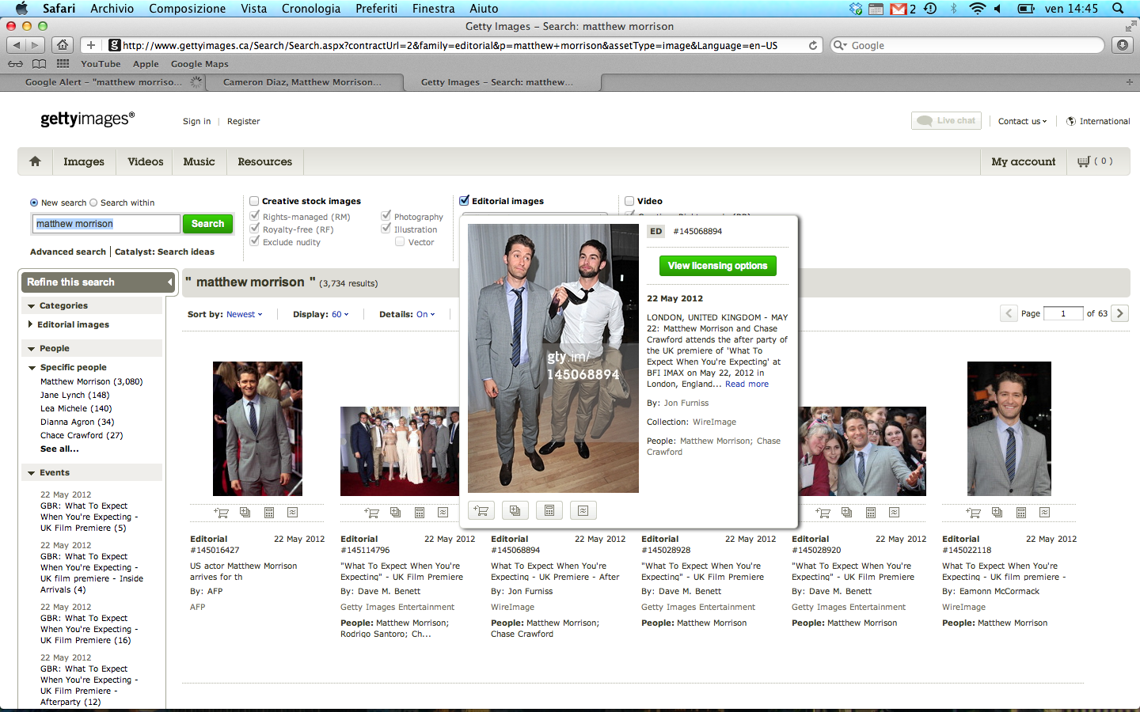Go to previous results page arrow
Image resolution: width=1140 pixels, height=712 pixels.
click(1009, 313)
